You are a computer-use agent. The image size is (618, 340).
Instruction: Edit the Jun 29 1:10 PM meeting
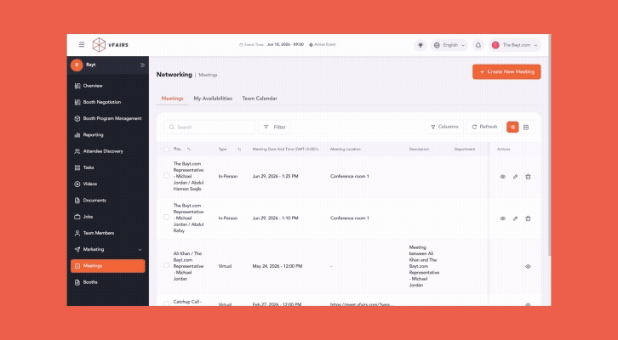point(515,218)
